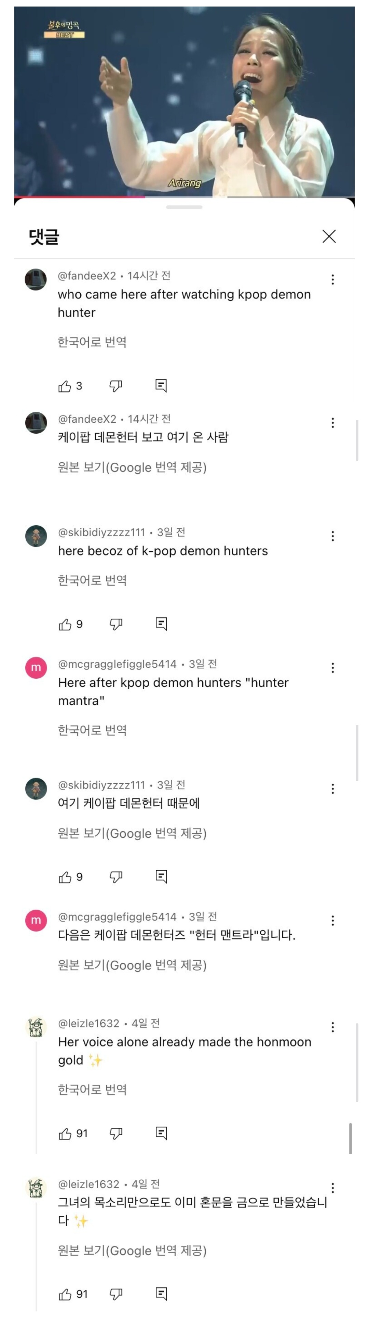369x1333 pixels.
Task: Reply to the 'Her voice alone' comment
Action: pyautogui.click(x=161, y=1133)
